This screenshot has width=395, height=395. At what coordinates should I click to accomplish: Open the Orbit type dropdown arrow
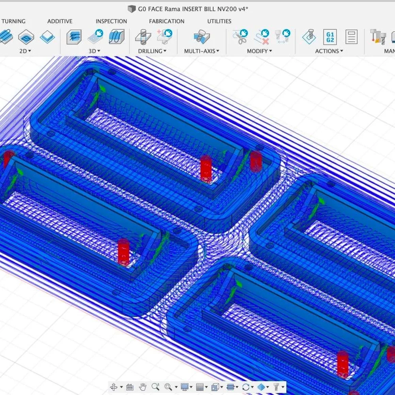(121, 387)
